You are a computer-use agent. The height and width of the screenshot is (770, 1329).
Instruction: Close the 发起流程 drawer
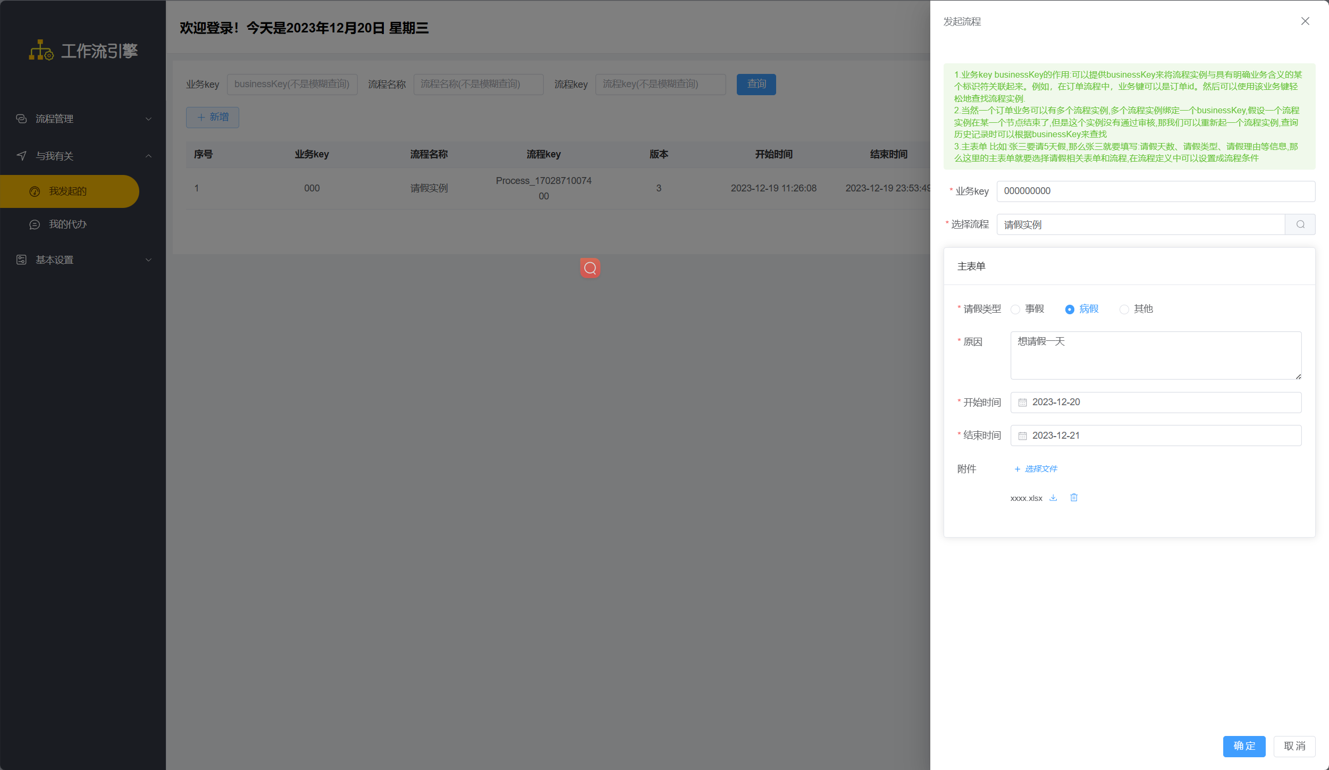click(x=1305, y=21)
